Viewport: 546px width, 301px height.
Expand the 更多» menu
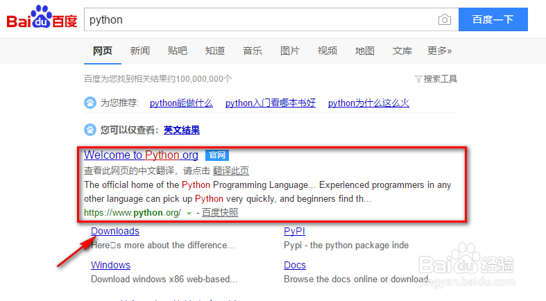click(439, 51)
